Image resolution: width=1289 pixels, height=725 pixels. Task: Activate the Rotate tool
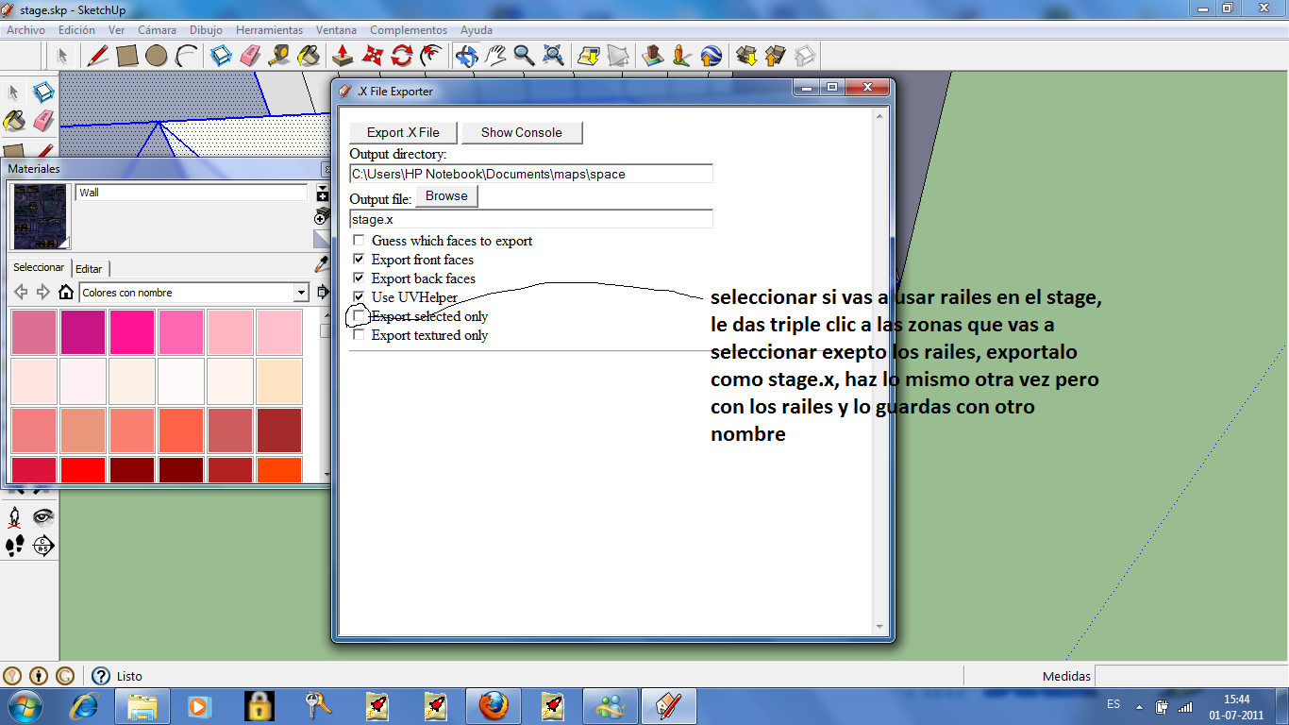pyautogui.click(x=402, y=56)
